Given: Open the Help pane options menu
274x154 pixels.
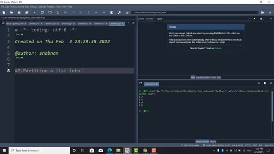Looking at the screenshot, I should [x=271, y=19].
